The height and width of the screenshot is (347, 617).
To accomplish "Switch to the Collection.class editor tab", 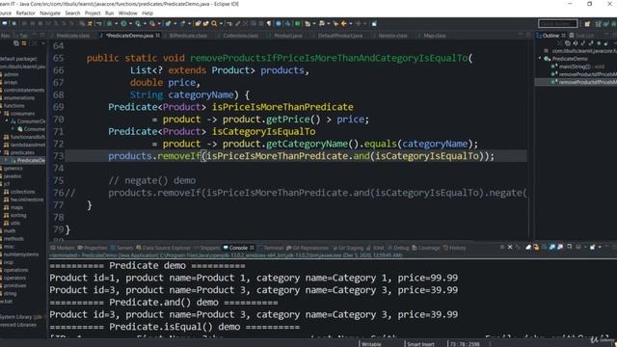I will point(240,36).
